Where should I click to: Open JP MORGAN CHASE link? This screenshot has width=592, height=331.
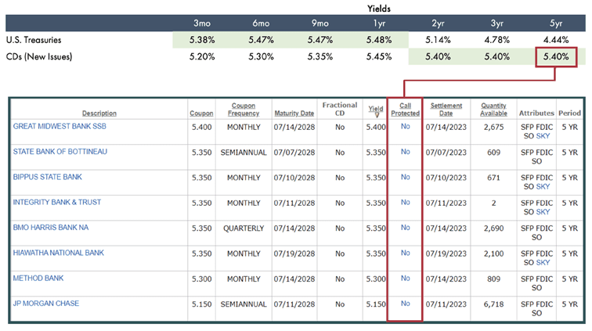(x=46, y=304)
